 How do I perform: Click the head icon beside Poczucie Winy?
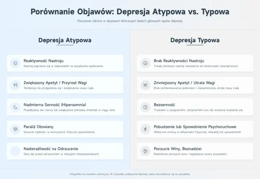click(x=145, y=151)
